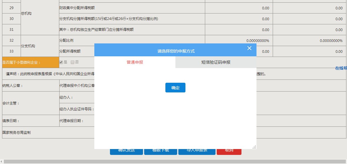Open the 在线帮助 link on the right edge

pyautogui.click(x=341, y=68)
